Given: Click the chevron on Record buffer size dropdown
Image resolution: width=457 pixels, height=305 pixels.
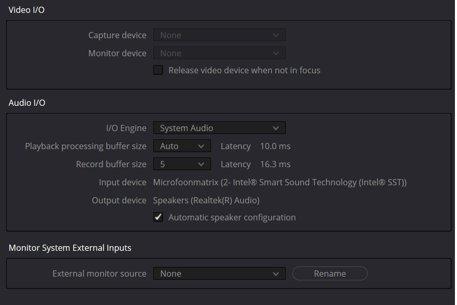Looking at the screenshot, I should [201, 164].
